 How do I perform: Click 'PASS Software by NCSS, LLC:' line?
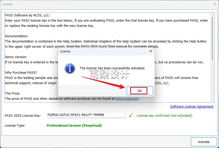[x=27, y=15]
